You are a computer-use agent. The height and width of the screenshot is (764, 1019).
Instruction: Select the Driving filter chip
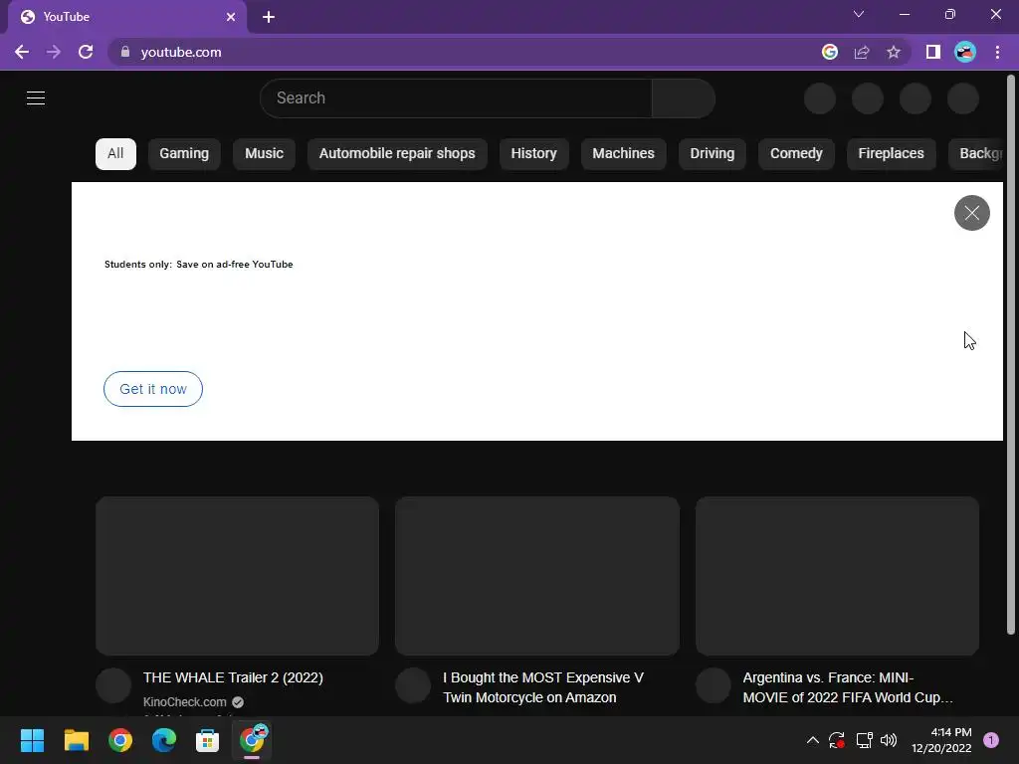[x=713, y=154]
